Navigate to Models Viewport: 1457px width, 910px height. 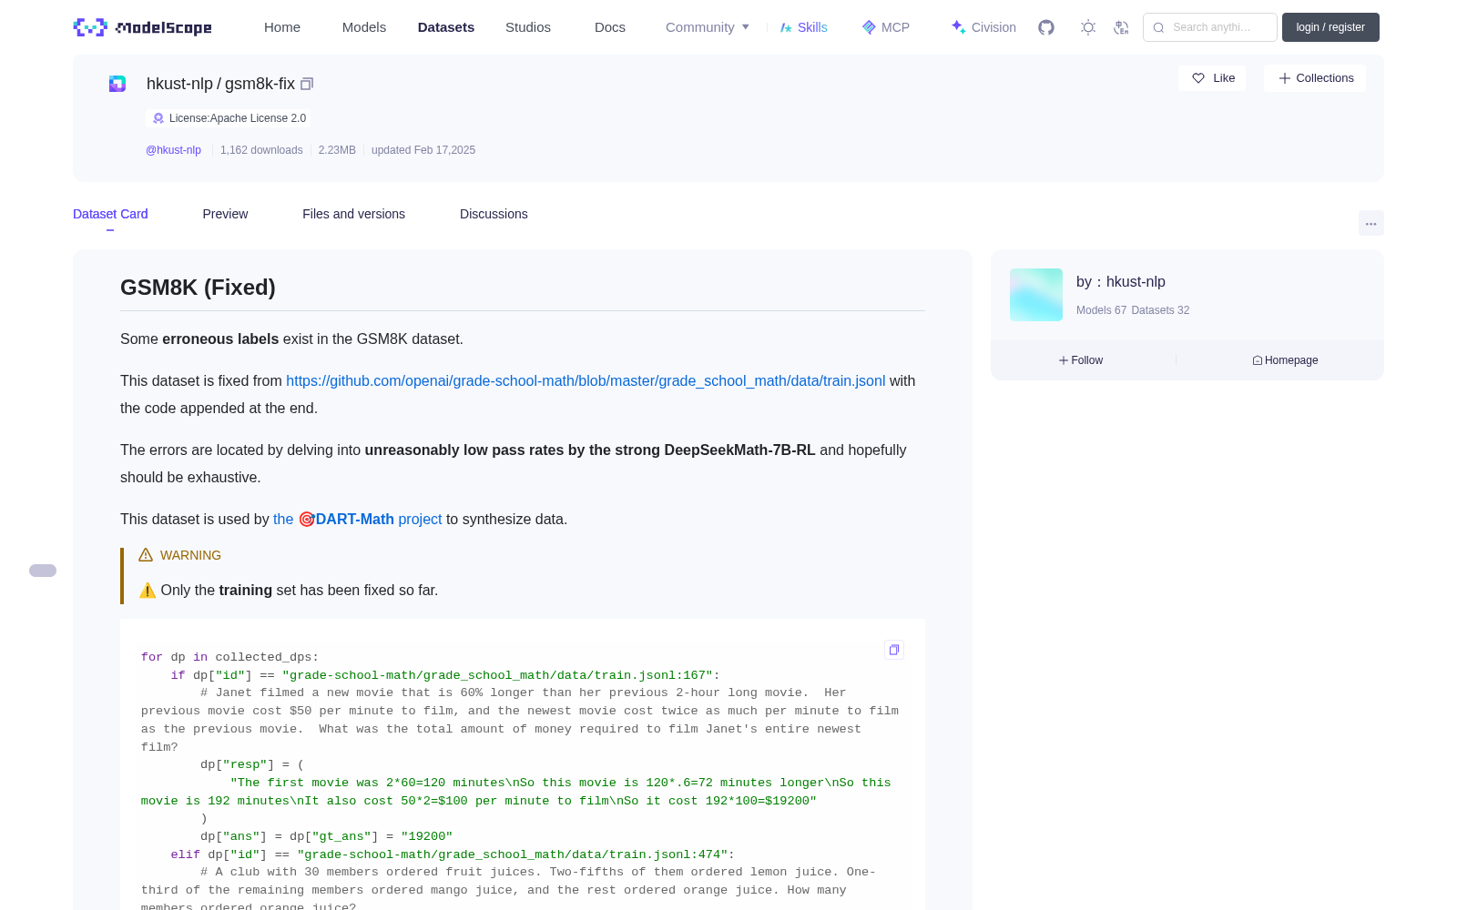click(x=364, y=27)
